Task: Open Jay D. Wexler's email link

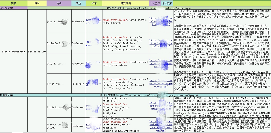Action: [x=94, y=84]
